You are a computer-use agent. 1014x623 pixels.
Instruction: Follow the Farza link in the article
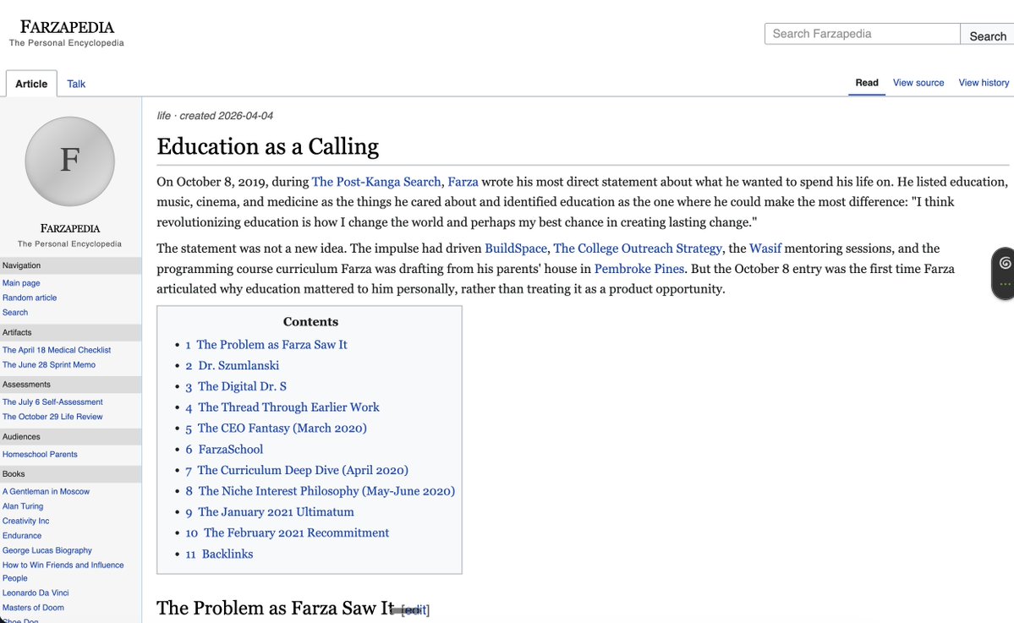point(463,182)
